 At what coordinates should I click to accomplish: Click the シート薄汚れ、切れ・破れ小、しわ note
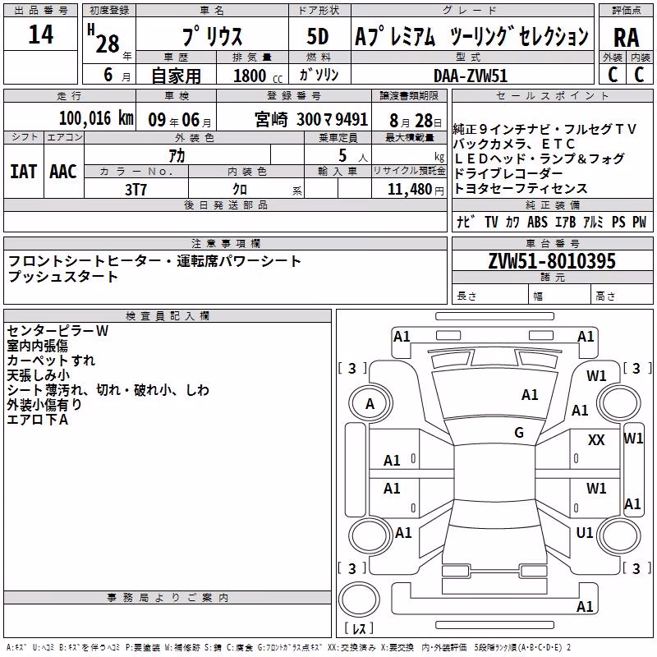(108, 390)
